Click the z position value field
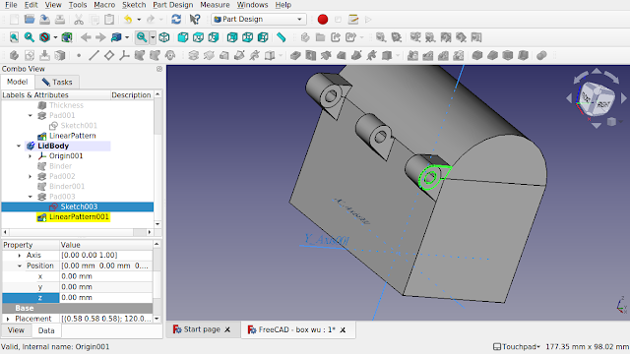 click(x=106, y=297)
